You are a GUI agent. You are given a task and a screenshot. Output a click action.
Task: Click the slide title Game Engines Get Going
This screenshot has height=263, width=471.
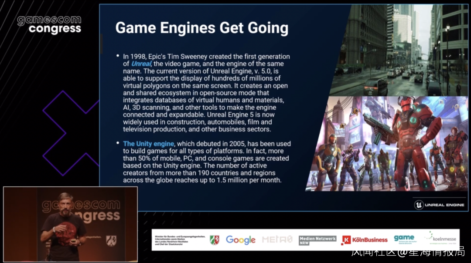pos(202,28)
